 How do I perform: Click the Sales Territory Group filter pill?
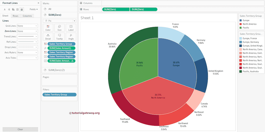tap(60, 95)
